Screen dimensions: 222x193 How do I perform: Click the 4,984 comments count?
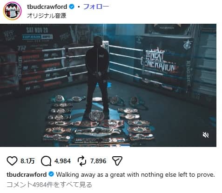62,161
